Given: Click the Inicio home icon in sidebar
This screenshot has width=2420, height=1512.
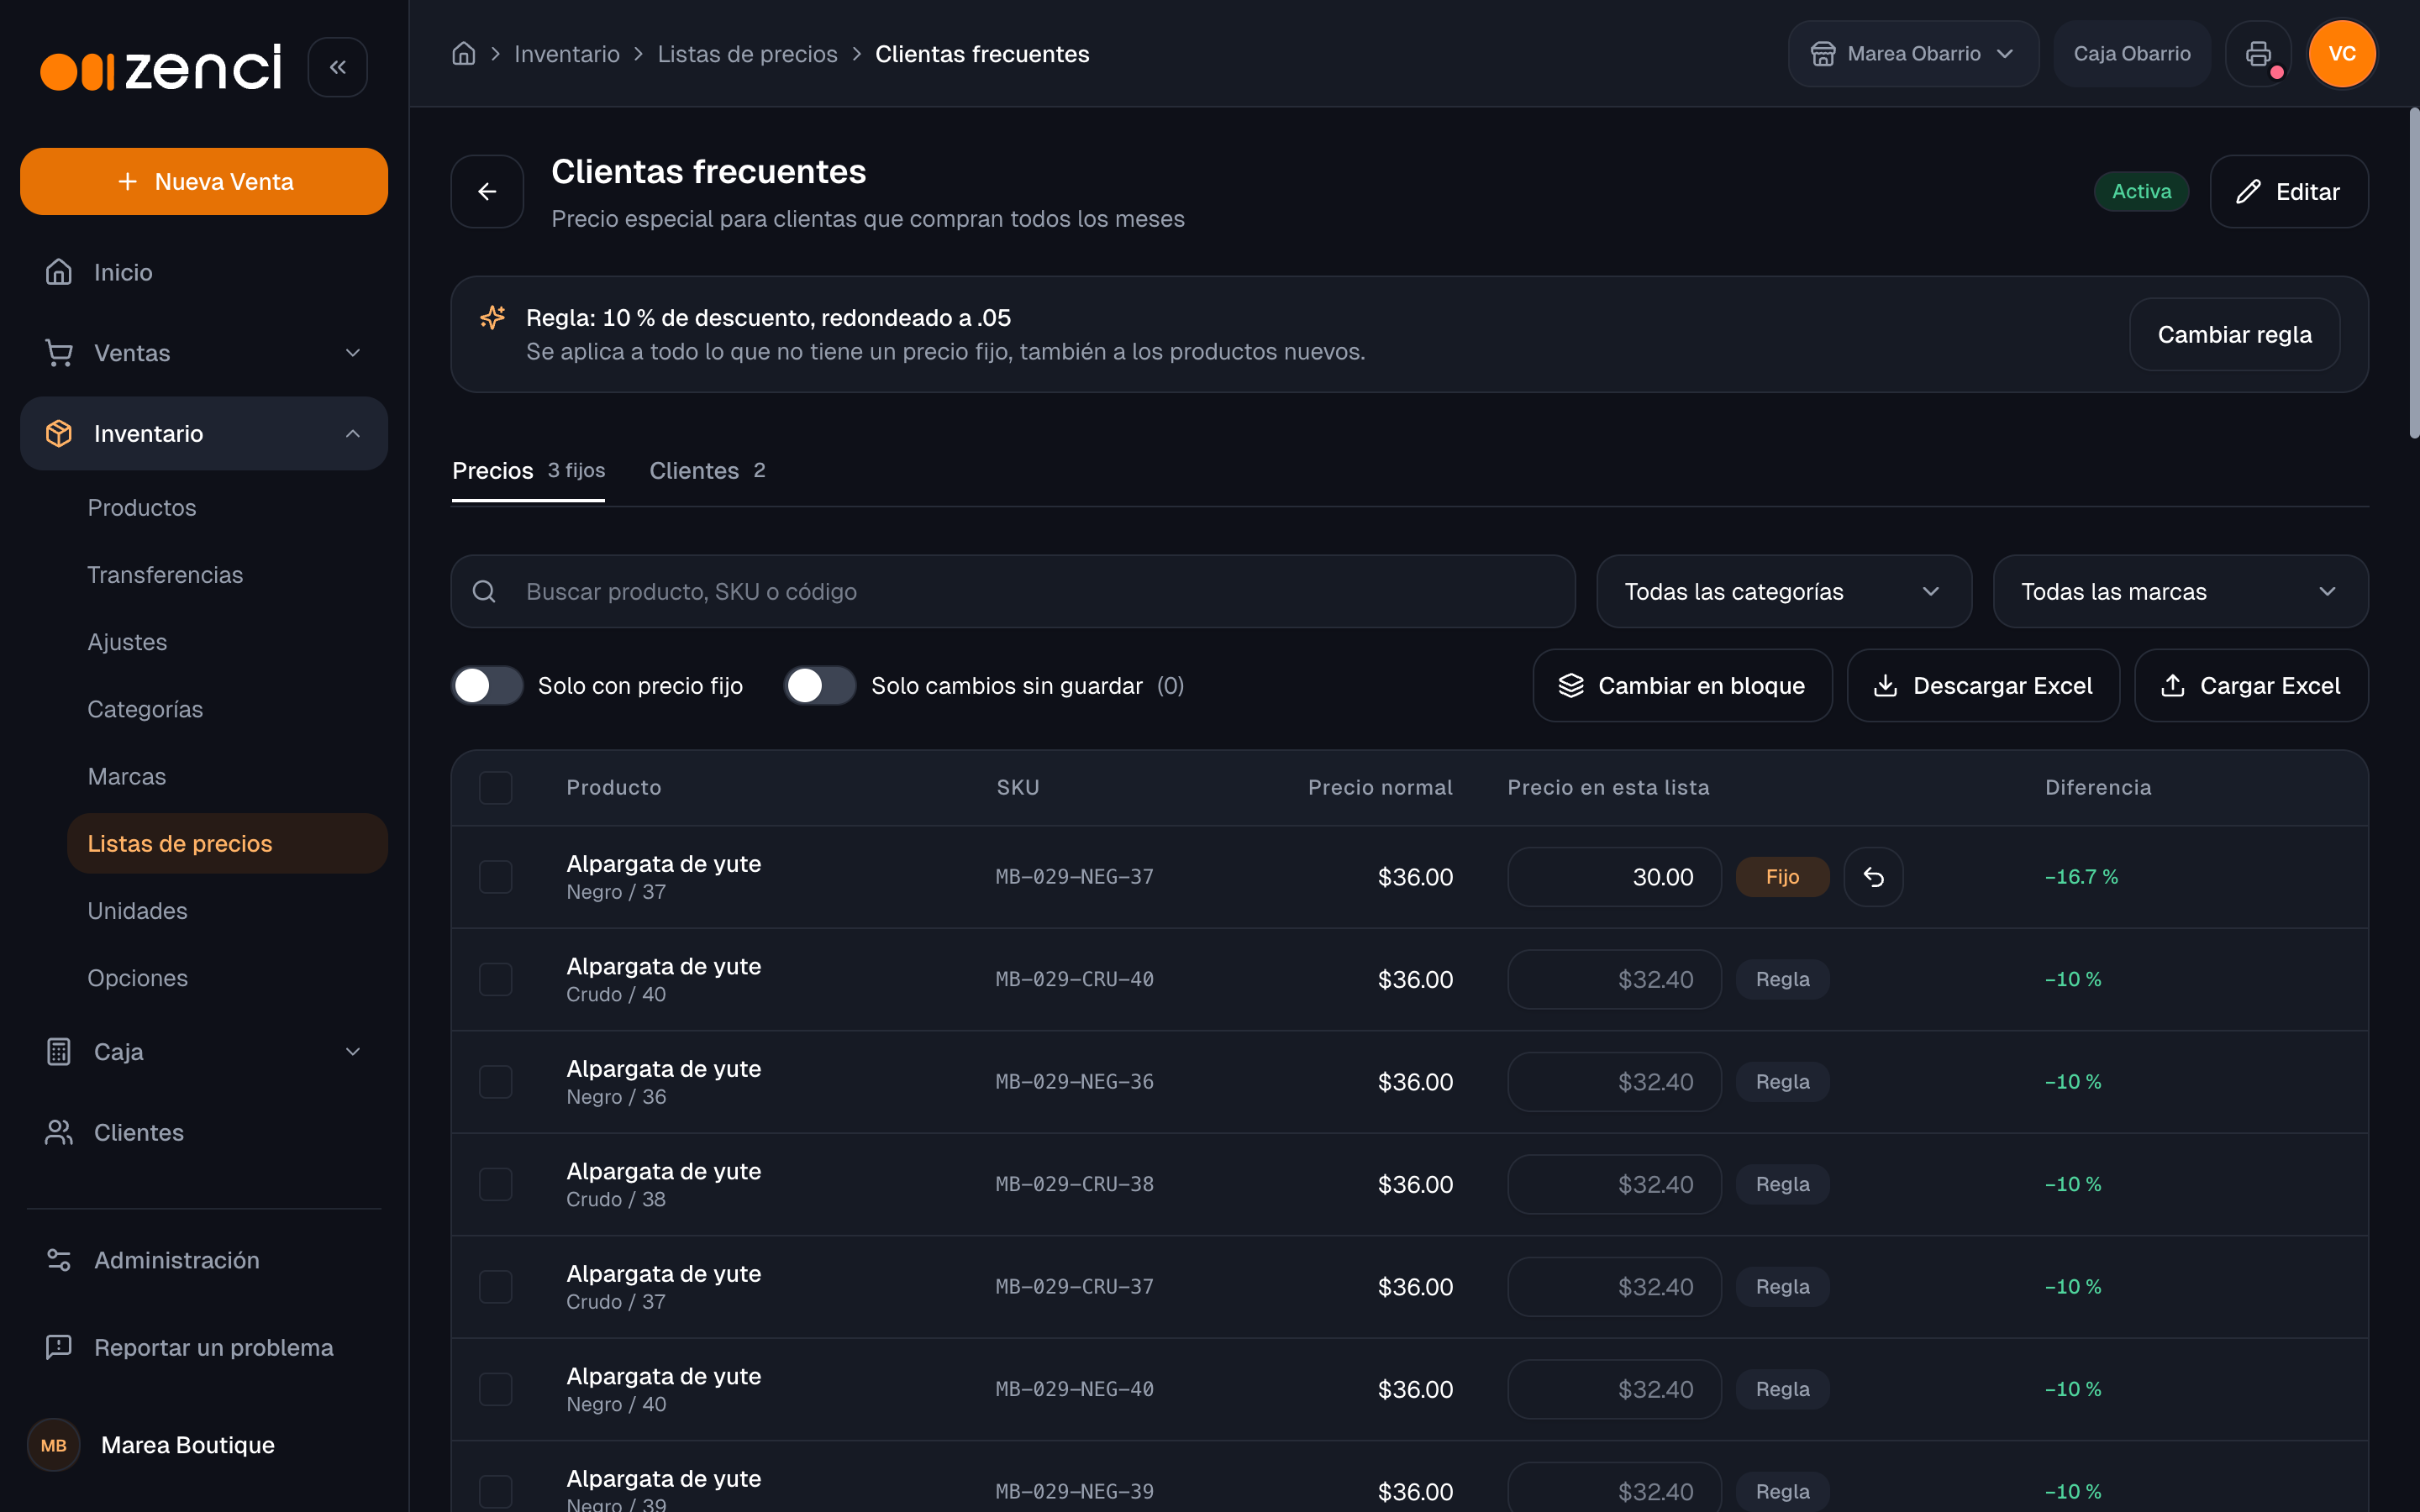Looking at the screenshot, I should click(x=59, y=272).
